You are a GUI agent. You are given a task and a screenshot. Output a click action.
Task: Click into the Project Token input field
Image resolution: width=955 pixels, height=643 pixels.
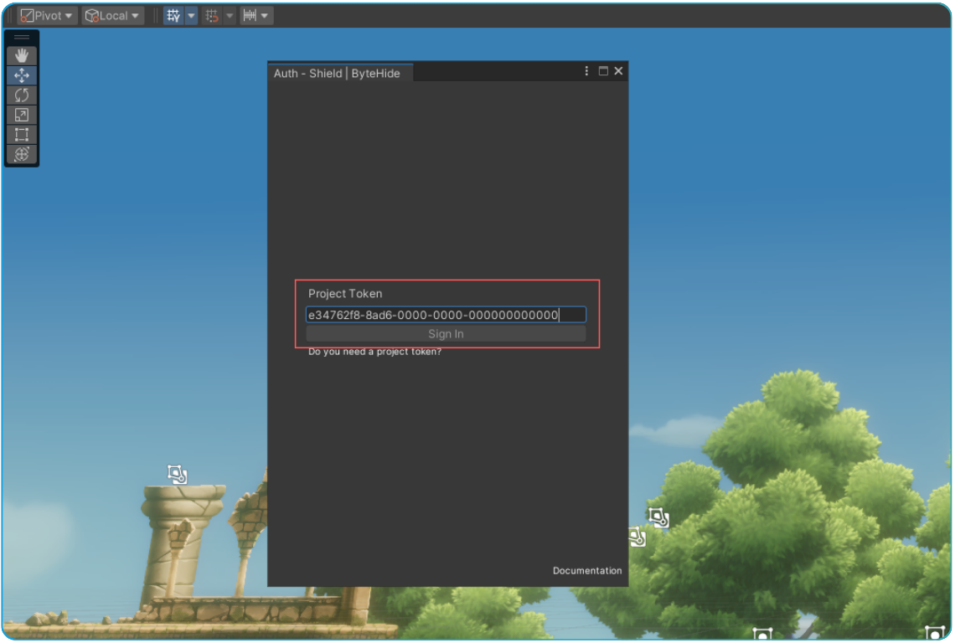coord(445,315)
